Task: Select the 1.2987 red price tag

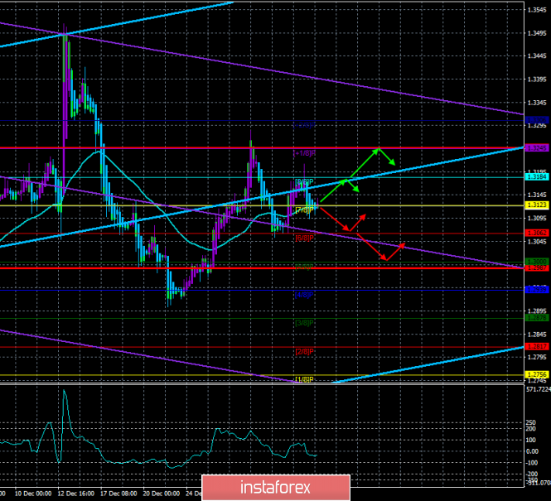Action: (x=536, y=267)
